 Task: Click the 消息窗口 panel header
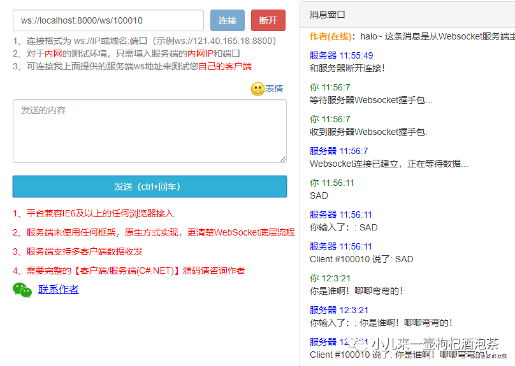407,15
